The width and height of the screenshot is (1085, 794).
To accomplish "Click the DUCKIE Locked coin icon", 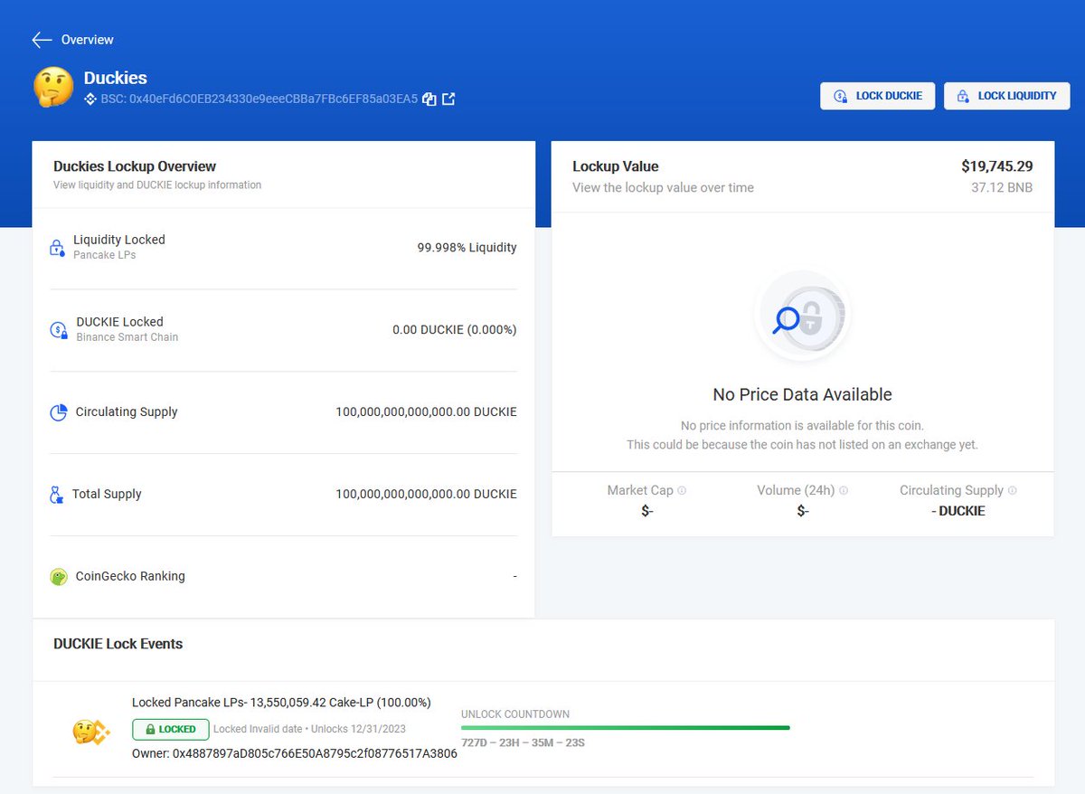I will (x=59, y=330).
